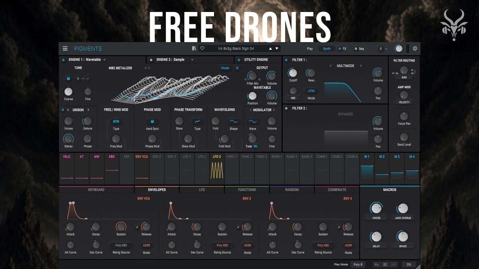Click the Q quantize tune icon
Viewport: 479px width, 269px height.
pyautogui.click(x=78, y=78)
